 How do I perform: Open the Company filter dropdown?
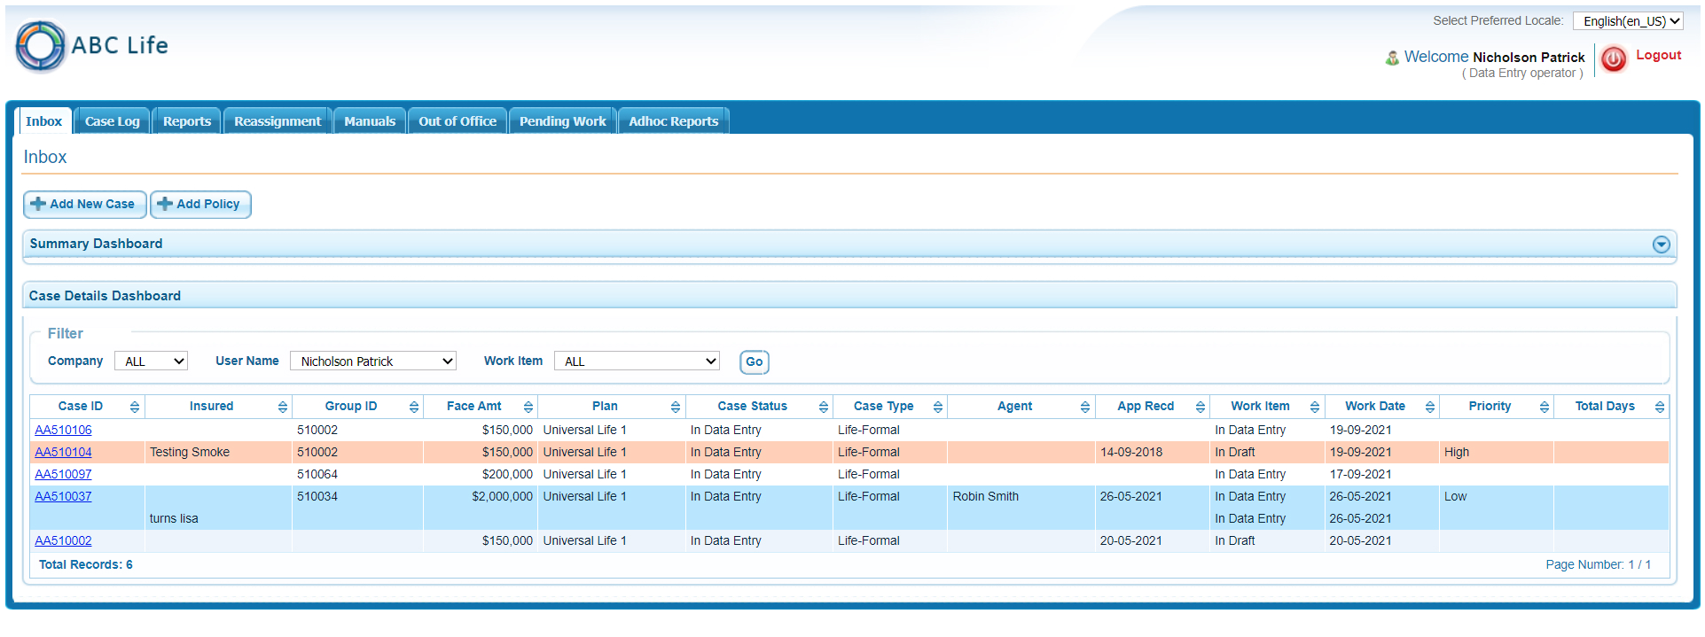pyautogui.click(x=151, y=361)
